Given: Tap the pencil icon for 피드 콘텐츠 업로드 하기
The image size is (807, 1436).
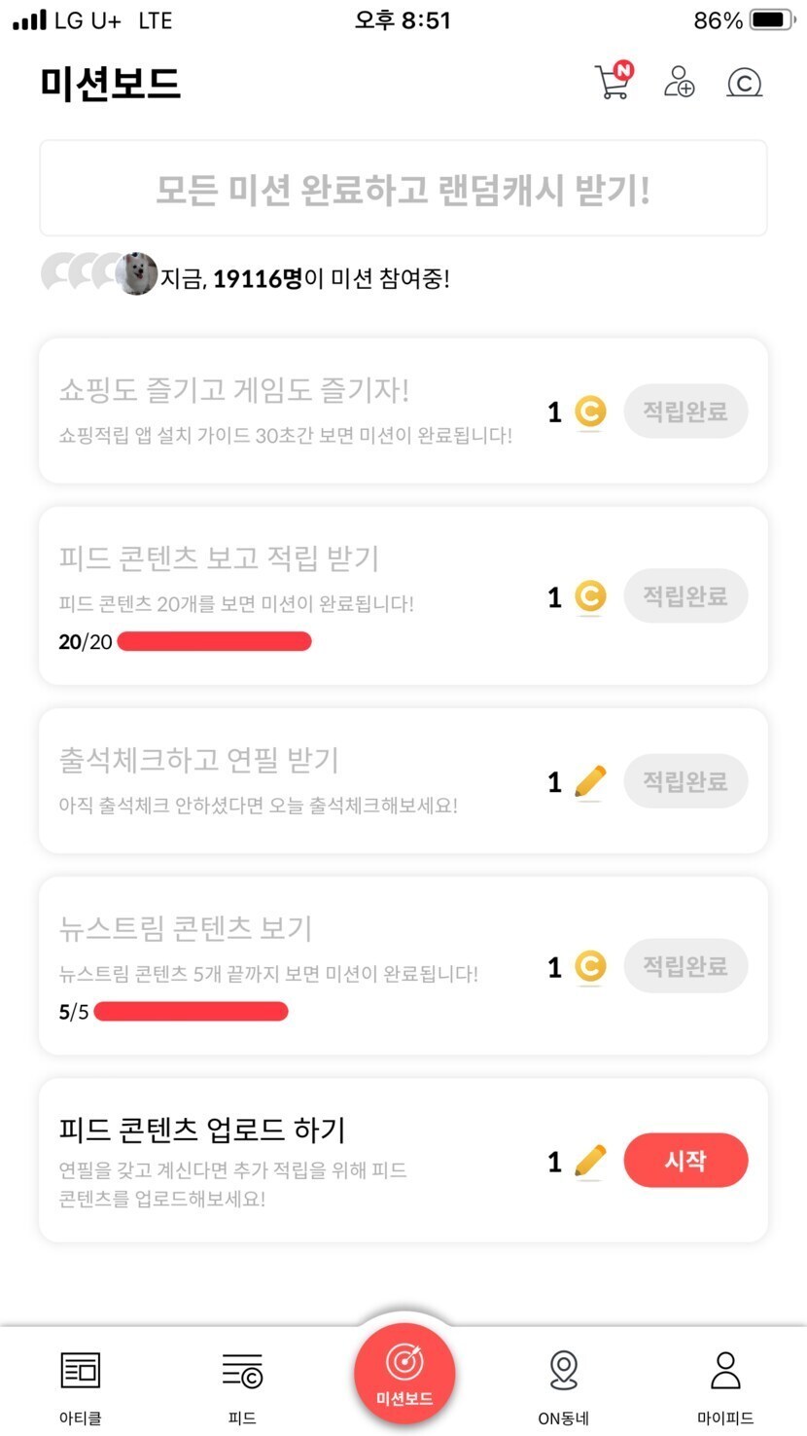Looking at the screenshot, I should (x=589, y=1161).
